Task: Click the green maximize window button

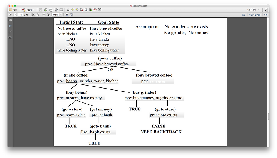Action: (x=15, y=6)
